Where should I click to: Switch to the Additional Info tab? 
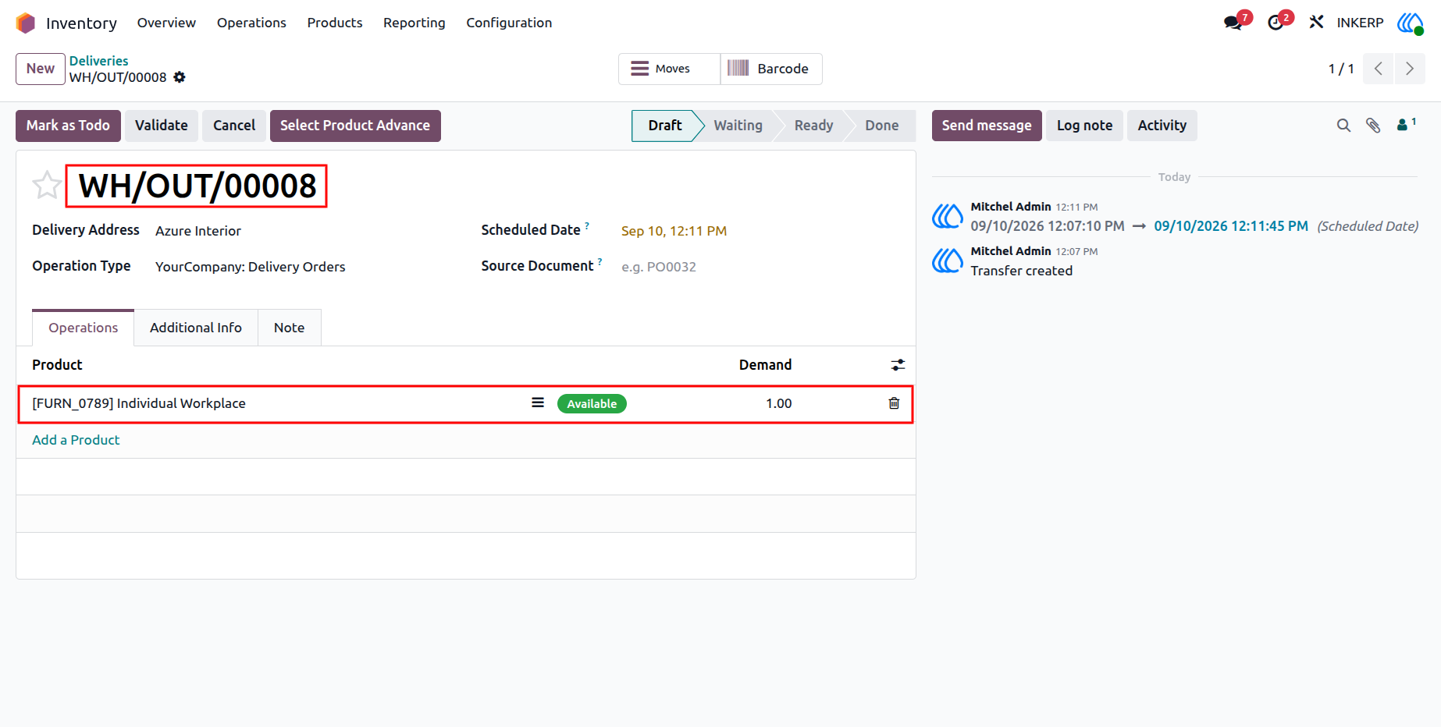point(196,328)
